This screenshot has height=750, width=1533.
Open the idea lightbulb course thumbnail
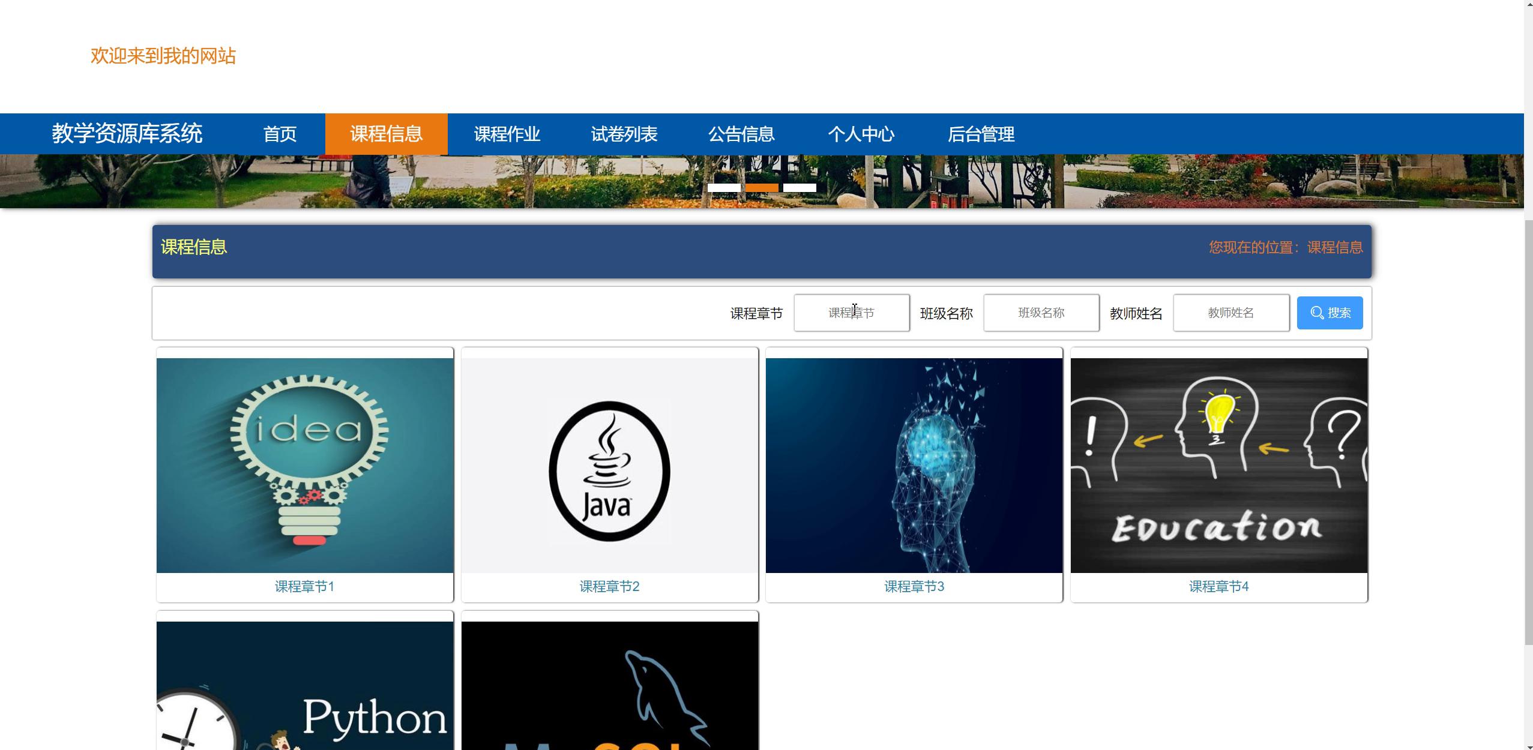point(304,465)
